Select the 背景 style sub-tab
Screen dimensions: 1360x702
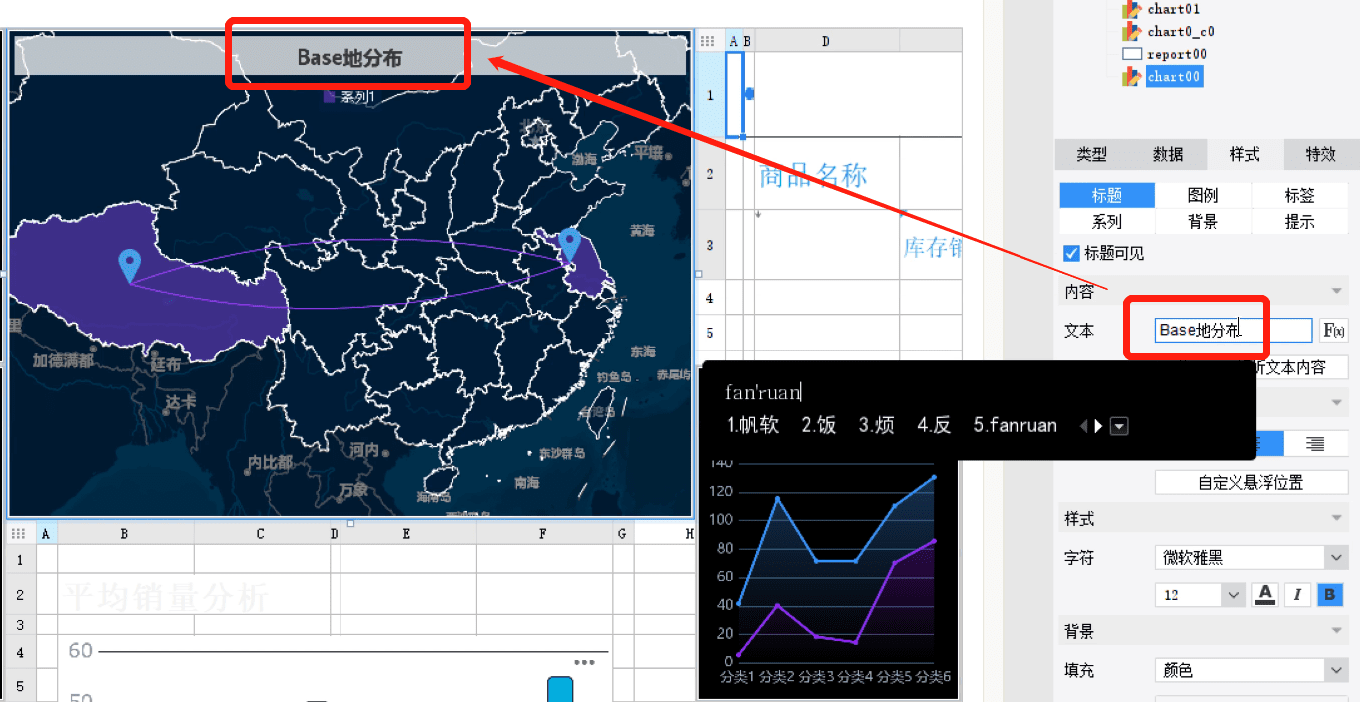coord(1203,222)
